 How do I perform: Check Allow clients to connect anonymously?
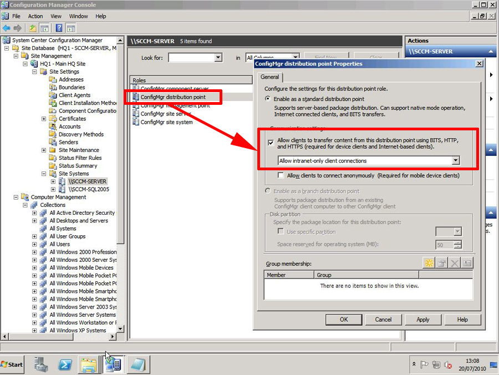(x=281, y=175)
